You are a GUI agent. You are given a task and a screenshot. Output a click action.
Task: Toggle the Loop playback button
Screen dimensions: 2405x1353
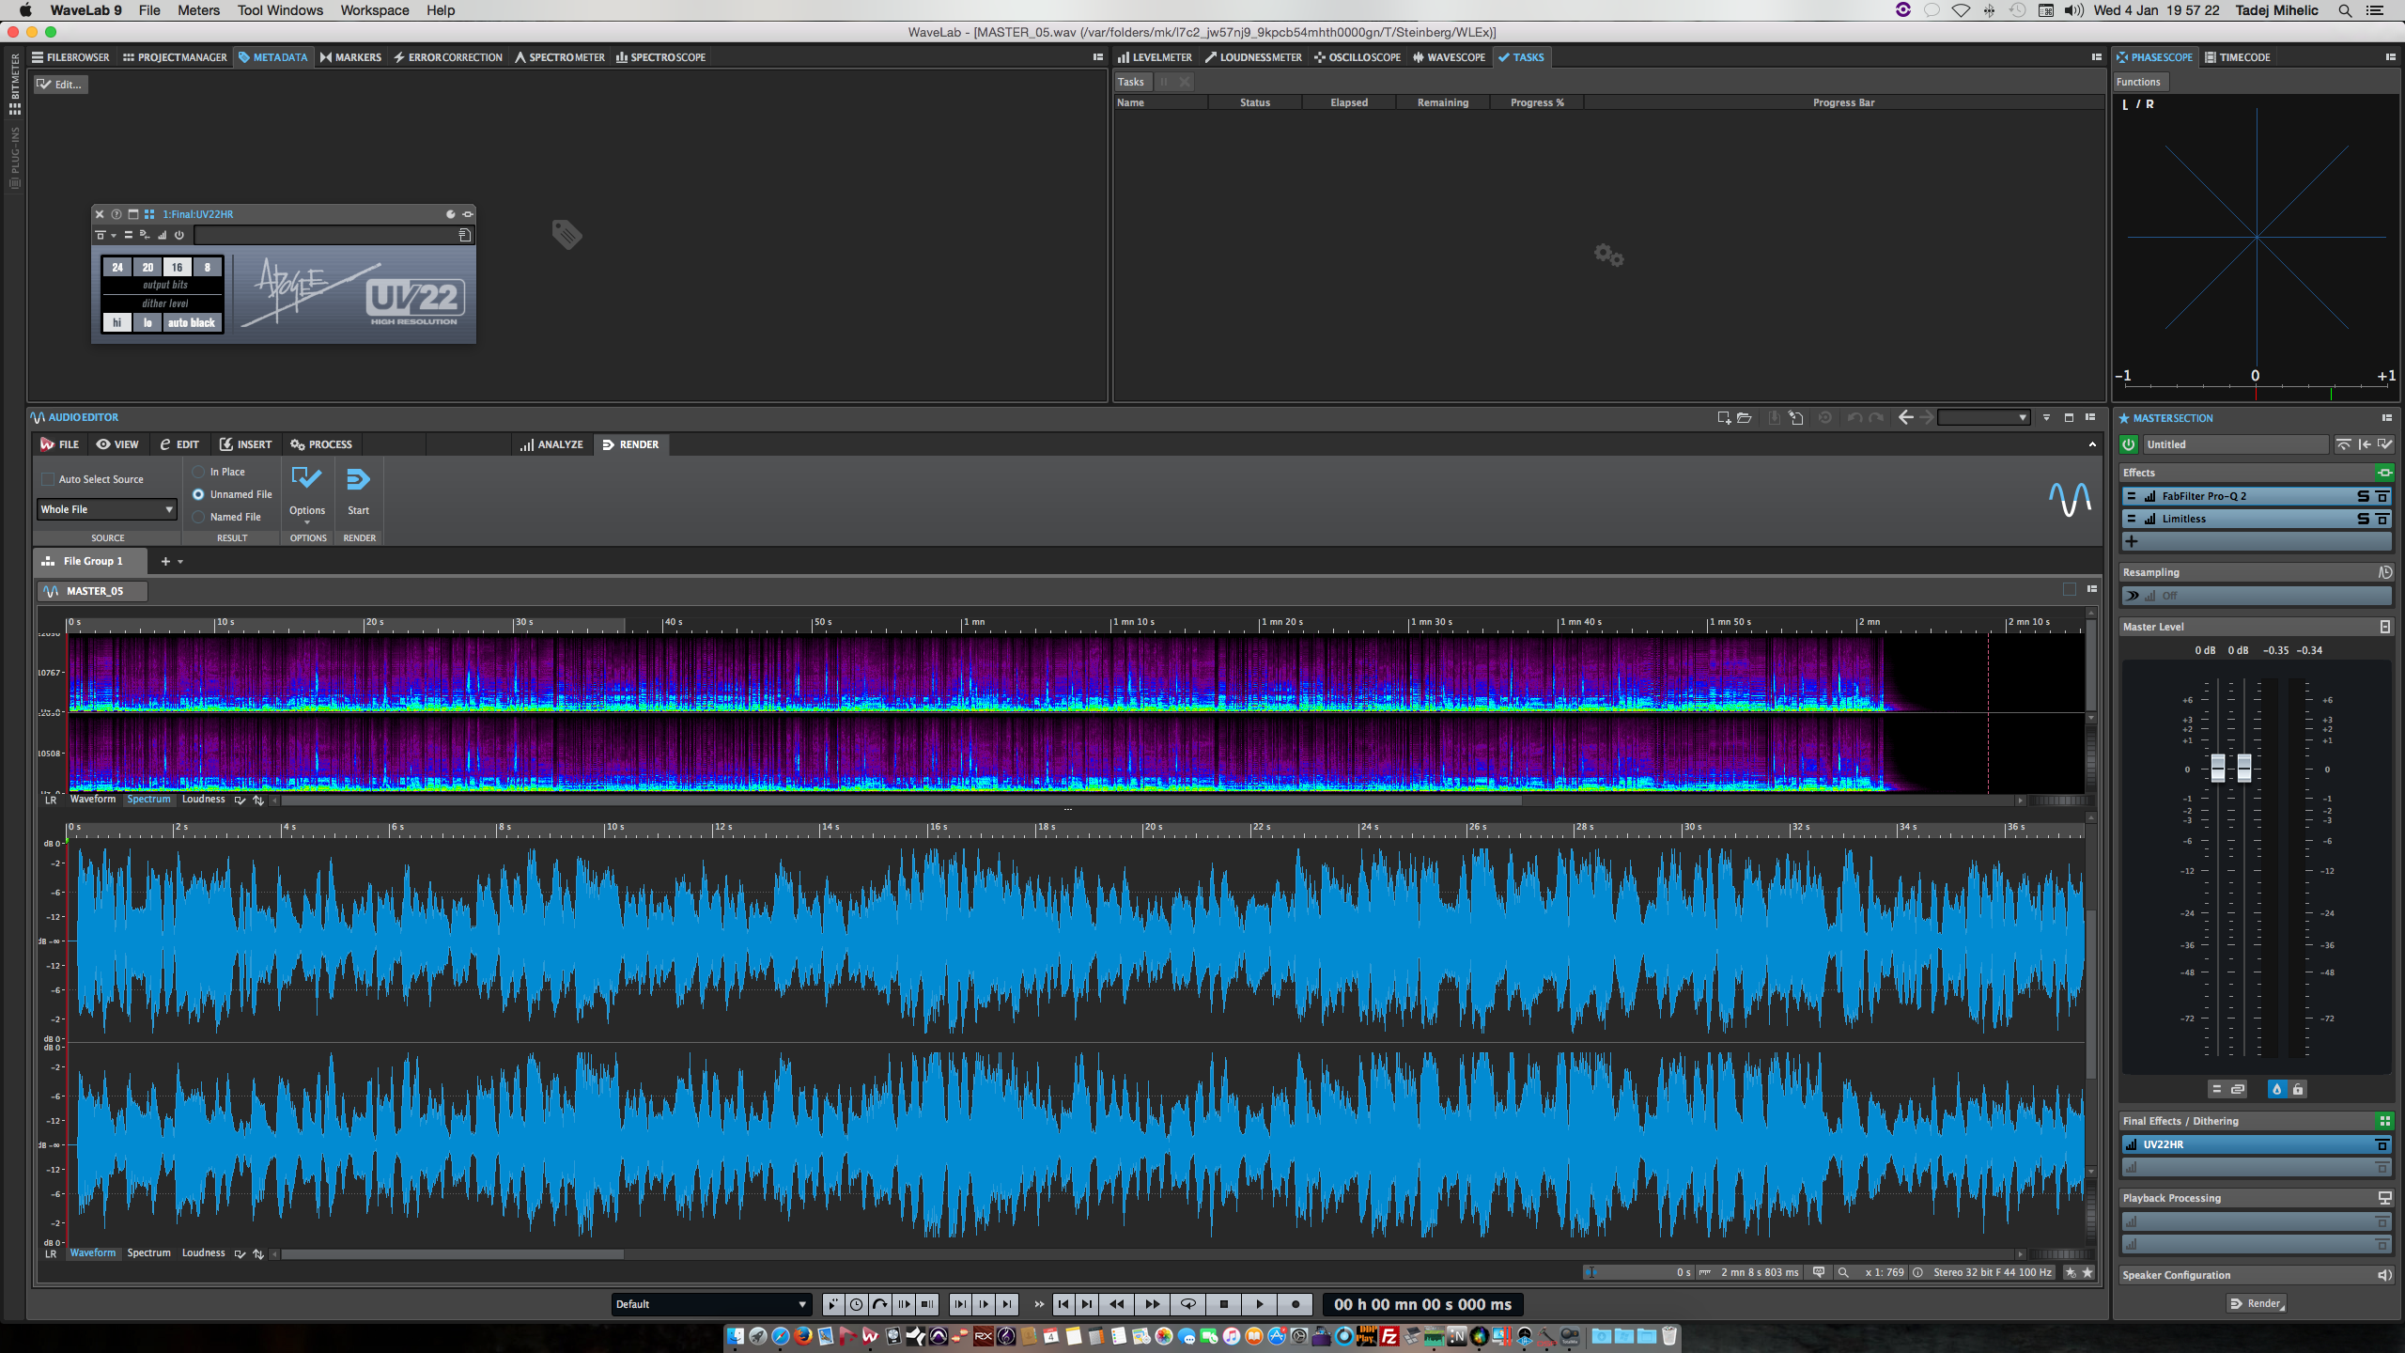(1187, 1304)
